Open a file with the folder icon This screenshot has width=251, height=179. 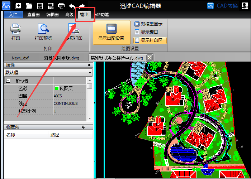tap(29, 6)
